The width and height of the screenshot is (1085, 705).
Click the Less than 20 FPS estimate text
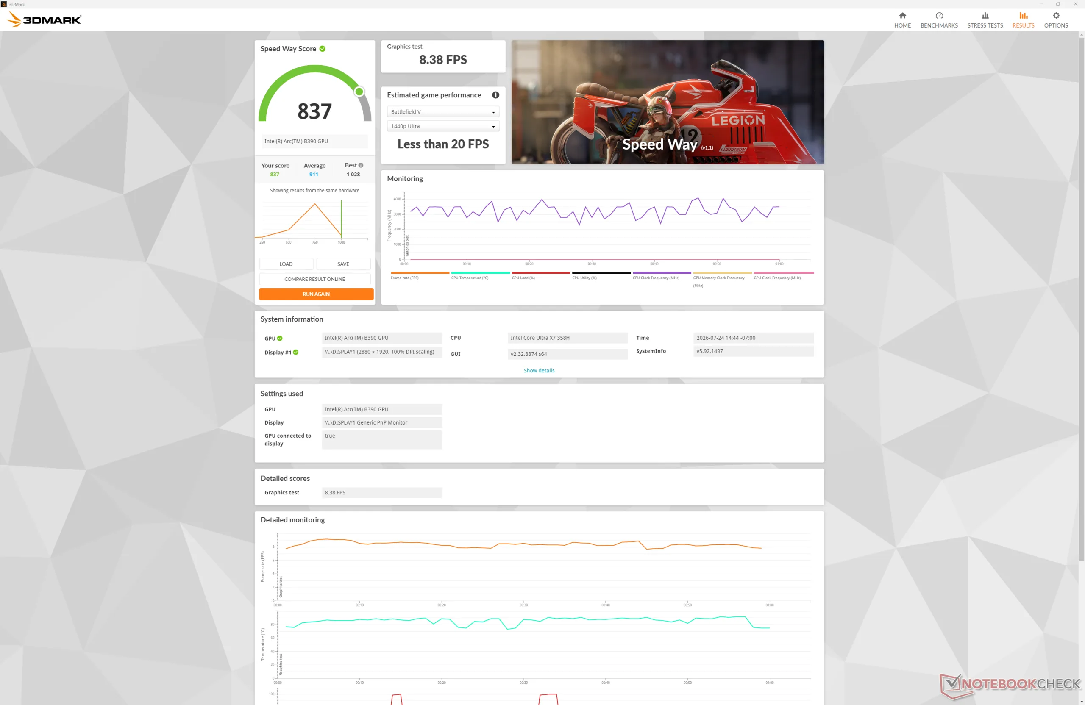click(x=442, y=144)
